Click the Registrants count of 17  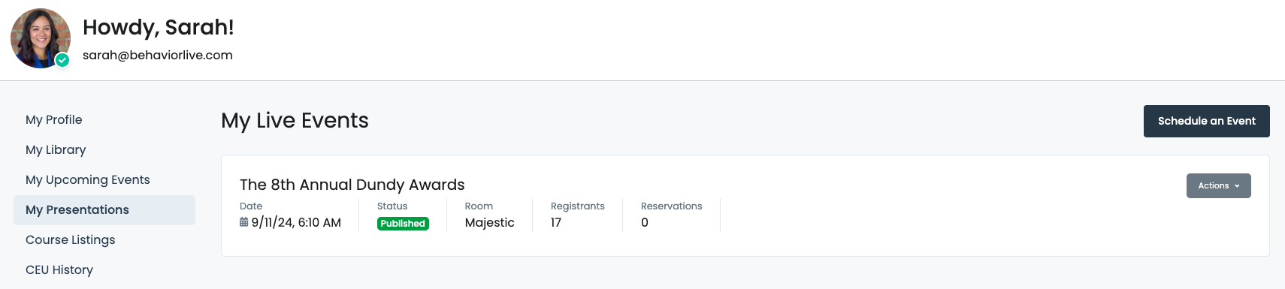(x=556, y=222)
